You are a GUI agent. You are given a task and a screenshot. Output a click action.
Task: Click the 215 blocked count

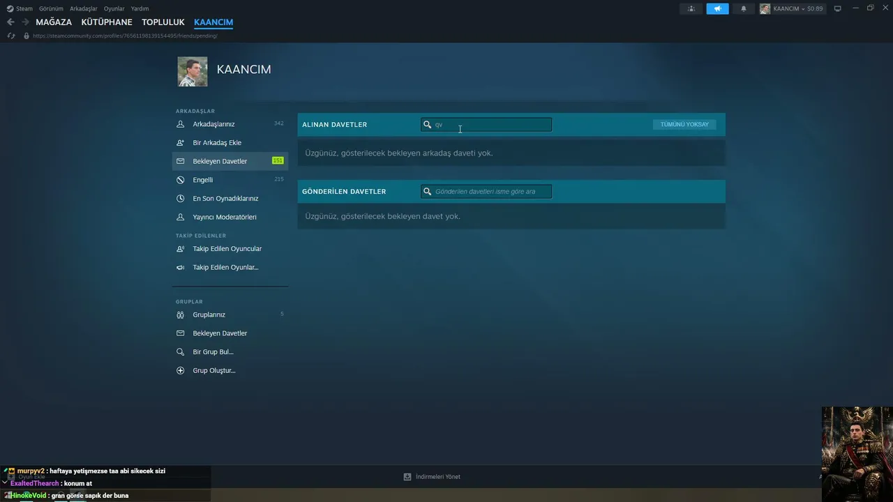[x=279, y=179]
